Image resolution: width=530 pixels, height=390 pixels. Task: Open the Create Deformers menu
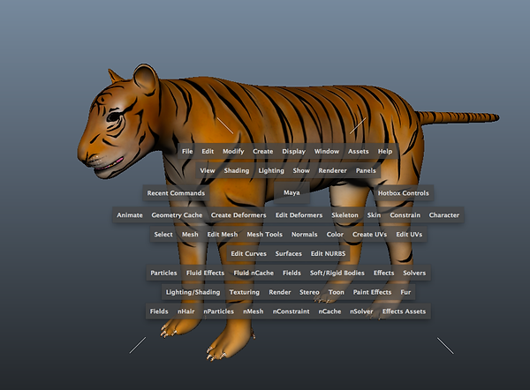coord(238,215)
